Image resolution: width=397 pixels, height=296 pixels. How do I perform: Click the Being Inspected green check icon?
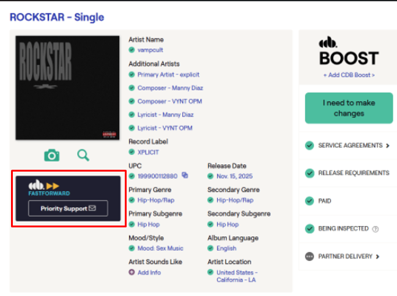point(310,229)
